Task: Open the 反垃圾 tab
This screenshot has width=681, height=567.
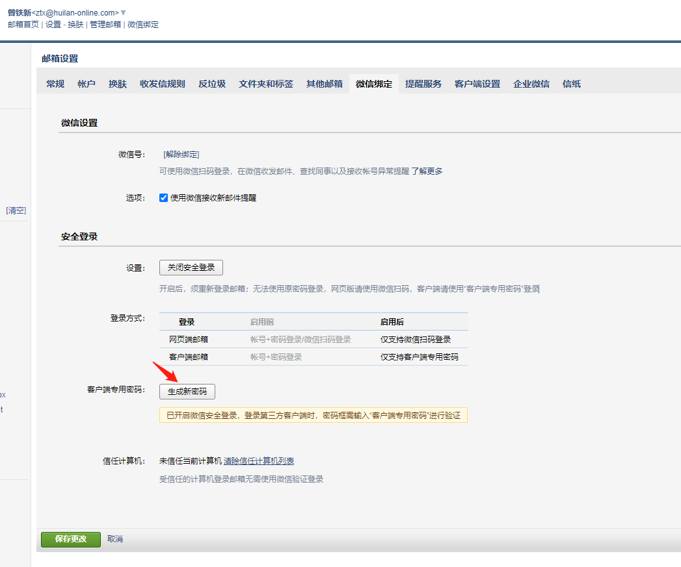Action: [x=212, y=84]
